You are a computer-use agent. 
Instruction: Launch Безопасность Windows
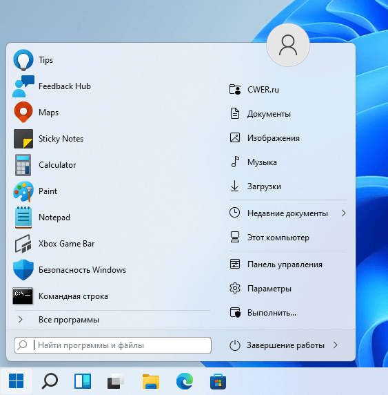point(111,270)
